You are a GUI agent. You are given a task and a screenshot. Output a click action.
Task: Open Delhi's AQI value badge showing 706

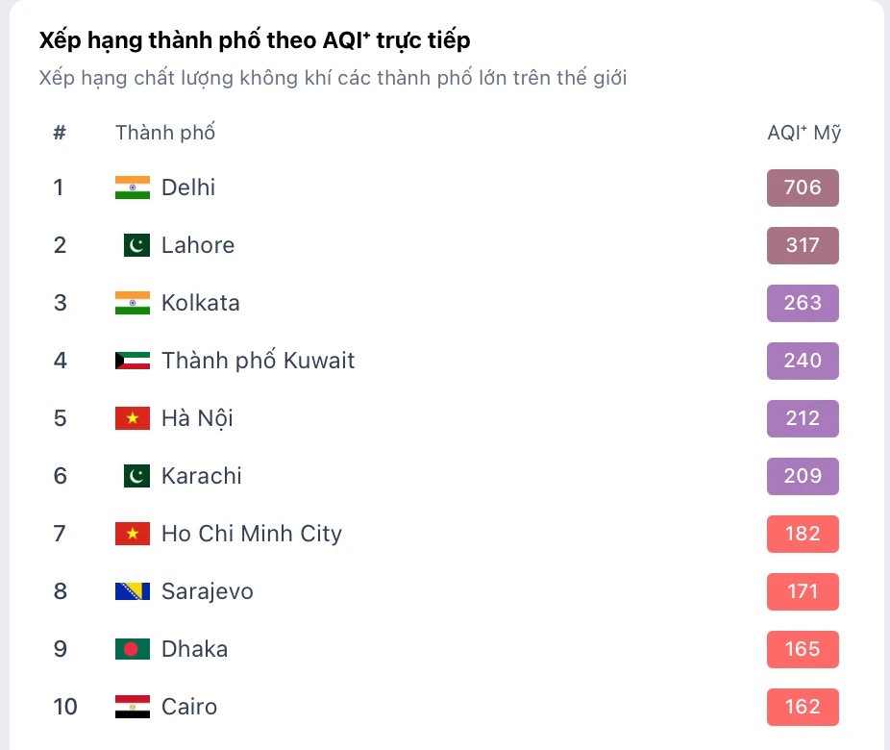pos(803,187)
